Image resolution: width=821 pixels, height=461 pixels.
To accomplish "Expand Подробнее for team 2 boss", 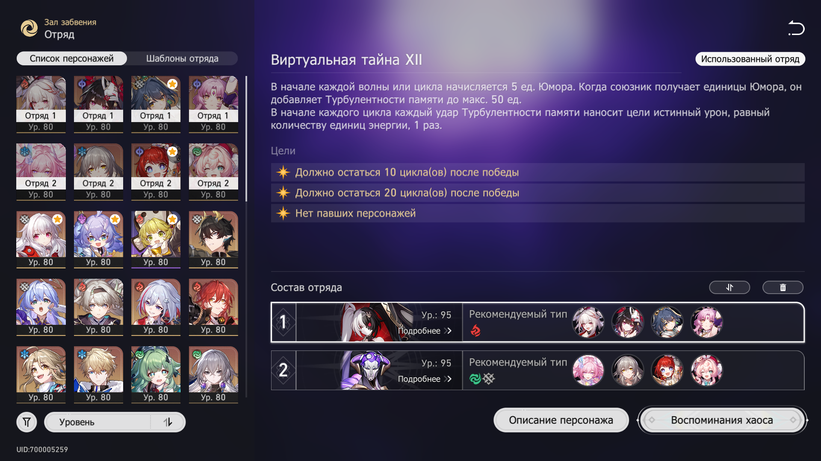I will pyautogui.click(x=425, y=379).
